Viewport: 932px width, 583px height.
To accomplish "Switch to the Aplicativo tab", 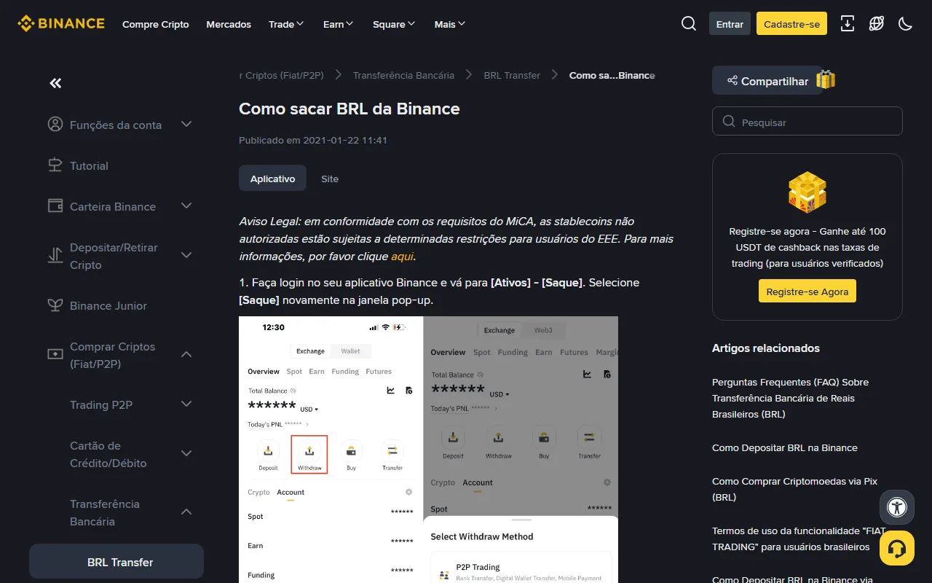I will (272, 179).
